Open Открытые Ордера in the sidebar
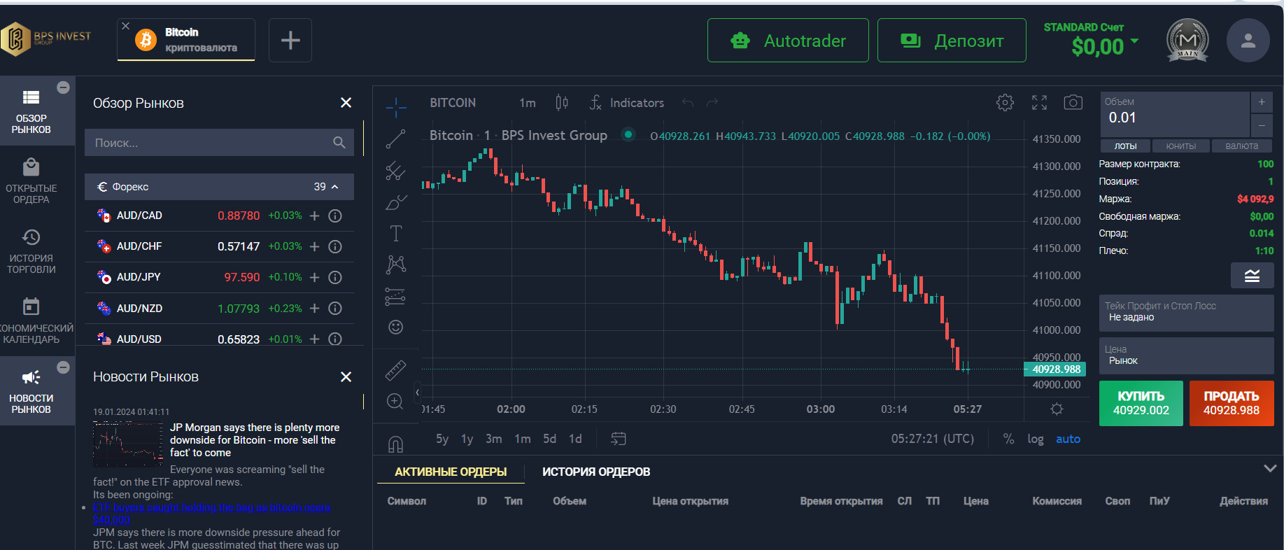This screenshot has width=1284, height=550. (31, 181)
